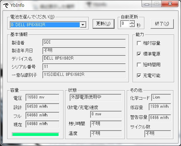Click the デバイス名 label
This screenshot has width=181, height=146.
coord(22,59)
